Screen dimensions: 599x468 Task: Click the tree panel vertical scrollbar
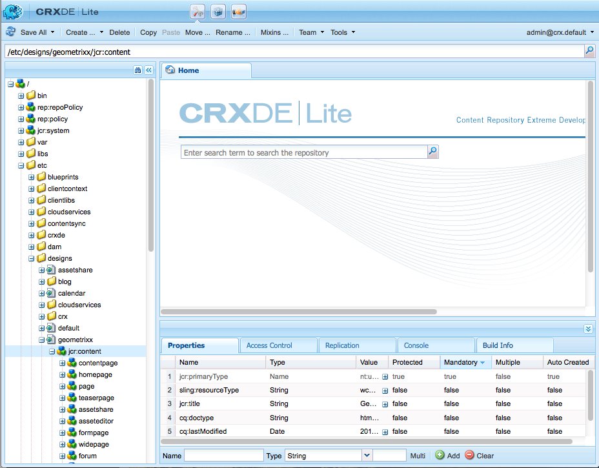[x=151, y=165]
